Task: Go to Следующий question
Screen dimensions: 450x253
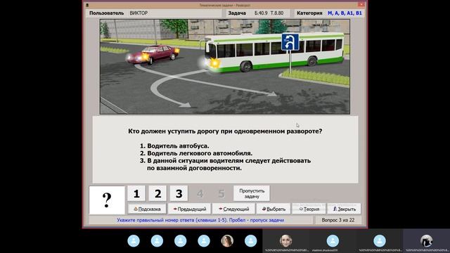Action: point(233,209)
